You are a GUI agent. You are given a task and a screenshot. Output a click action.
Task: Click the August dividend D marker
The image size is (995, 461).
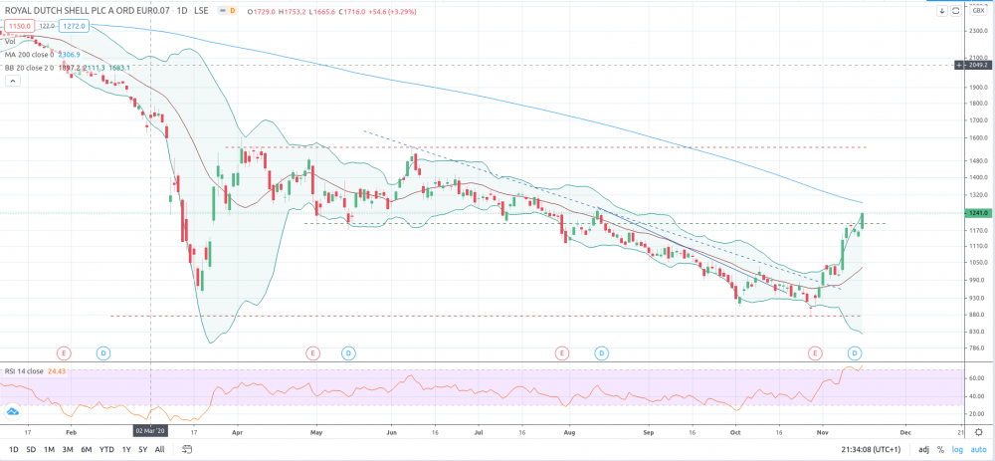click(x=602, y=351)
